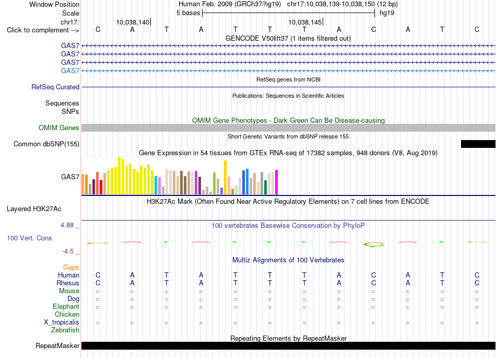Click 'Publications: Sequences in Scientific Articles' title
Screen dimensions: 496x358
pyautogui.click(x=288, y=96)
